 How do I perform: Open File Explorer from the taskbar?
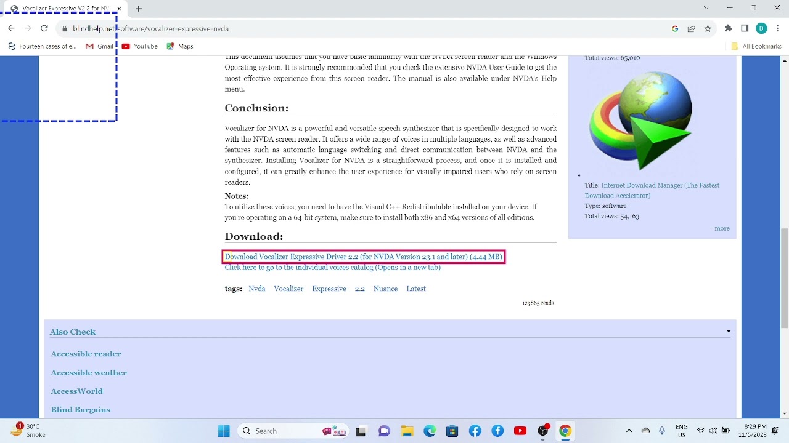(x=407, y=431)
